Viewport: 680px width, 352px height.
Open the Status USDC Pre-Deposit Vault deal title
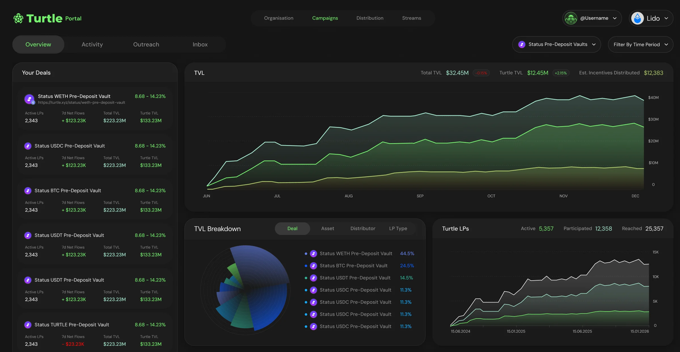[x=69, y=146]
